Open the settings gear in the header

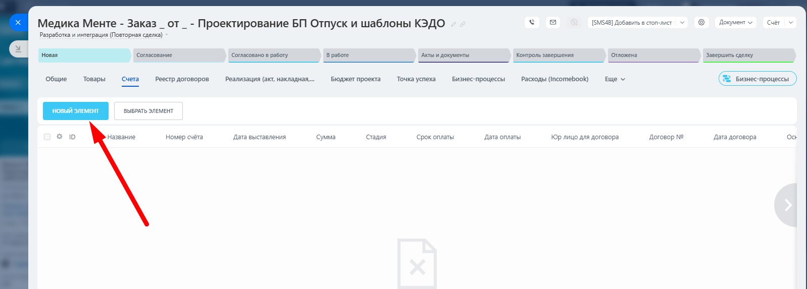701,22
